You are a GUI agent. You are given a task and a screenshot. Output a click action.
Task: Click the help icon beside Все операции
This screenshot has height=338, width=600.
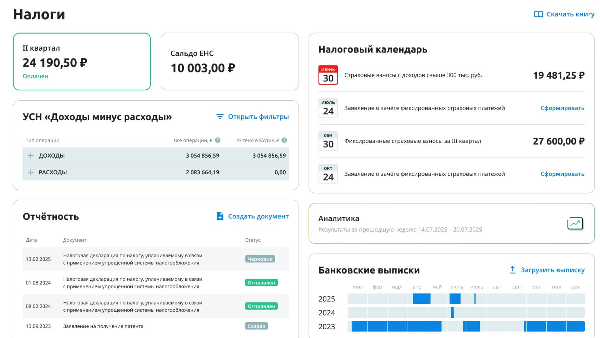pyautogui.click(x=218, y=140)
